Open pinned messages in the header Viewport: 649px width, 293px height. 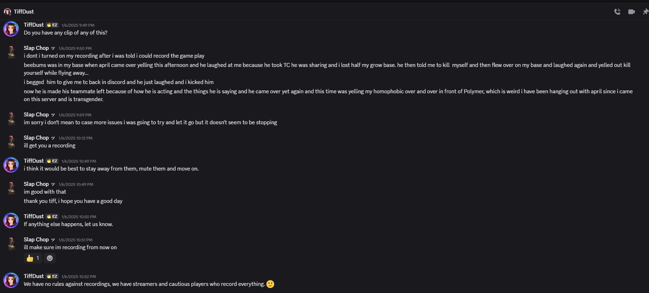(x=645, y=12)
